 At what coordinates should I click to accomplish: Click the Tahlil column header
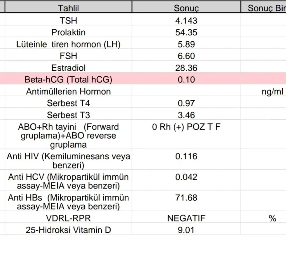pos(68,8)
